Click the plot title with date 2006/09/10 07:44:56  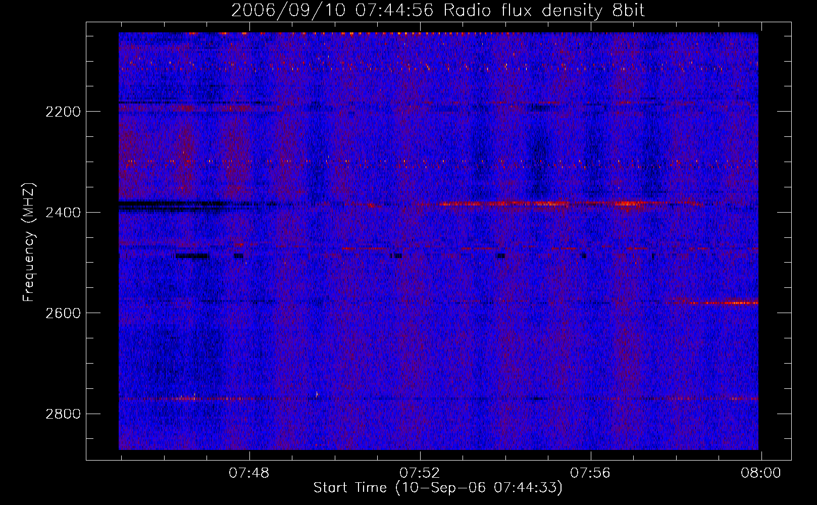(438, 10)
